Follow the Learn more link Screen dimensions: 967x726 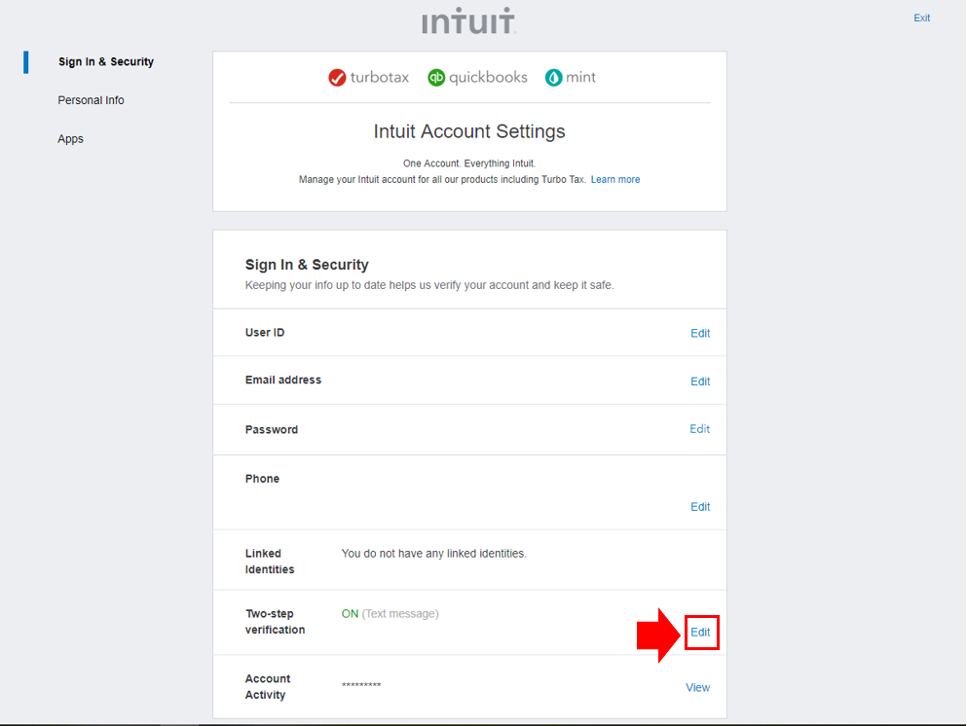click(614, 179)
